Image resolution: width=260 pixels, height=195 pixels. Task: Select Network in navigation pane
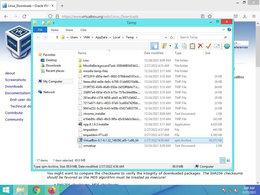click(49, 92)
